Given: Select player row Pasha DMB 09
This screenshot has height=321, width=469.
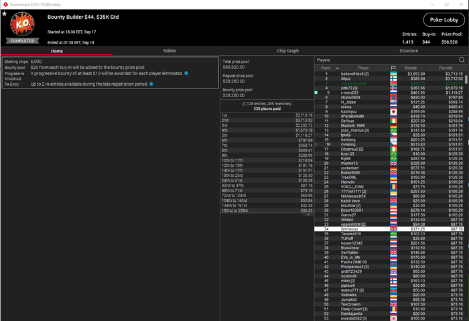Looking at the screenshot, I should [389, 262].
